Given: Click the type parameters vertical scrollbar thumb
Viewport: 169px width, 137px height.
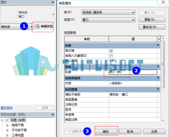Looking at the screenshot, I should point(163,64).
